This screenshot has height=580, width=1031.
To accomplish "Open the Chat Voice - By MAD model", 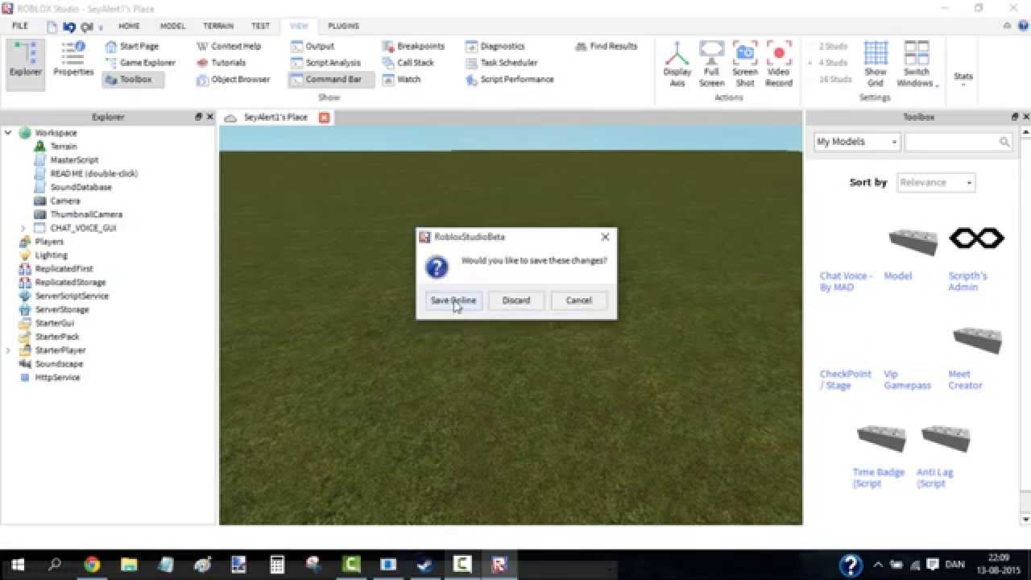I will [846, 281].
